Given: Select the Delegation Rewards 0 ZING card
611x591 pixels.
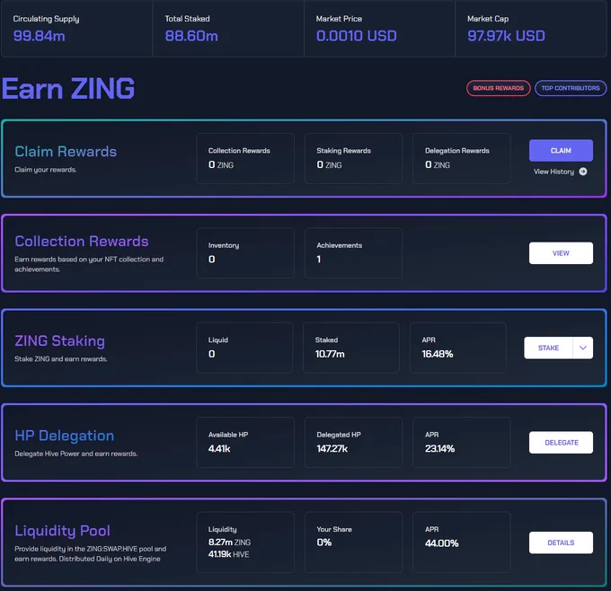Looking at the screenshot, I should pos(462,158).
